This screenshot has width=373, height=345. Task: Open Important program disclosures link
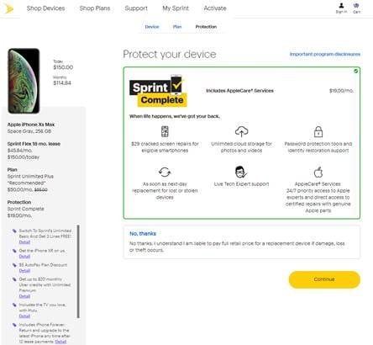325,54
